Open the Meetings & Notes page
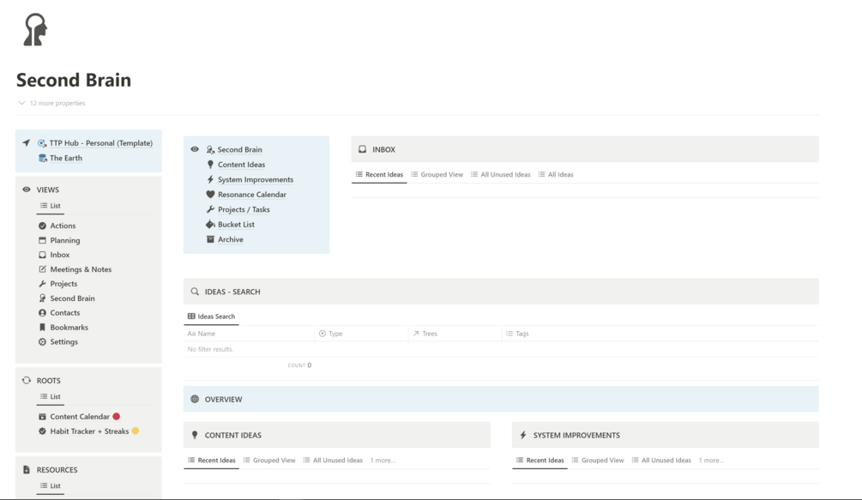 coord(81,269)
